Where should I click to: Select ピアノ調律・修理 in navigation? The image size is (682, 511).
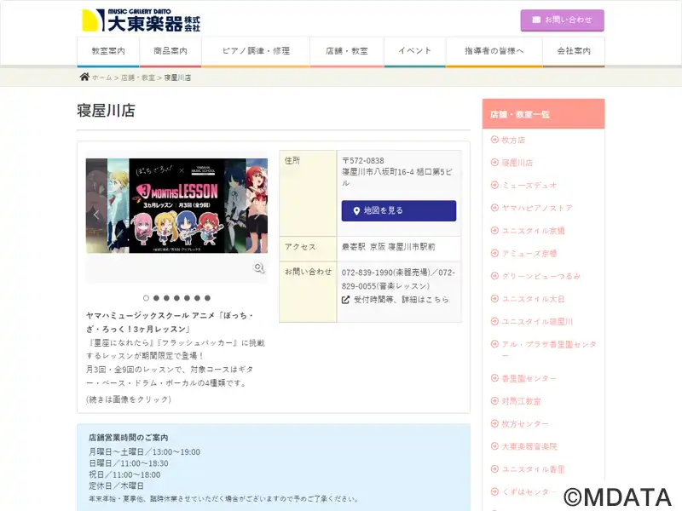point(256,51)
